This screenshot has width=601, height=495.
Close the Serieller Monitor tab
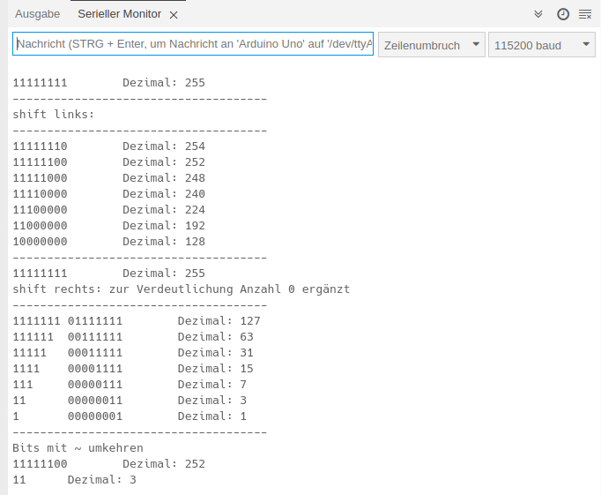[174, 15]
